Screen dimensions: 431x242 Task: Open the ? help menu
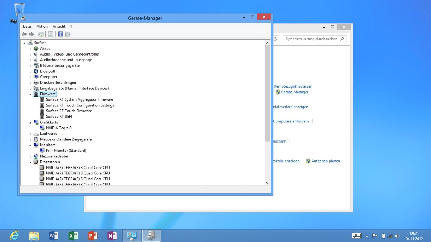71,26
